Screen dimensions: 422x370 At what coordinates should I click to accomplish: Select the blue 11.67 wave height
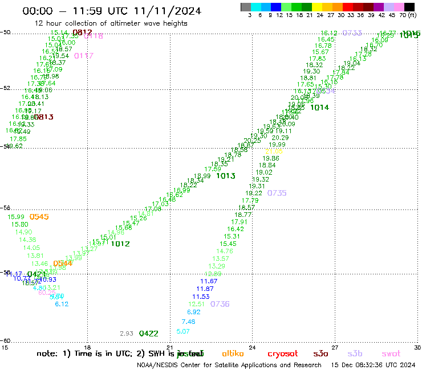pos(209,281)
